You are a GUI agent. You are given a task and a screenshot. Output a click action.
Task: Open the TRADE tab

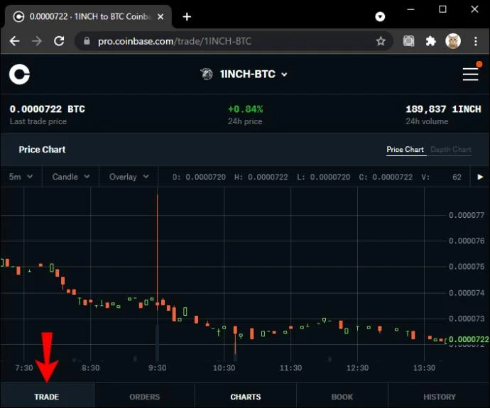click(47, 397)
